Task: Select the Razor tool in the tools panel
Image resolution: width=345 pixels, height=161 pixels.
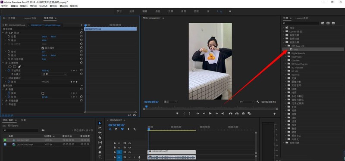Action: (x=100, y=137)
